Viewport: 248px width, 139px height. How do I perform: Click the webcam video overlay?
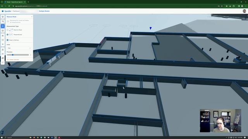click(x=220, y=120)
